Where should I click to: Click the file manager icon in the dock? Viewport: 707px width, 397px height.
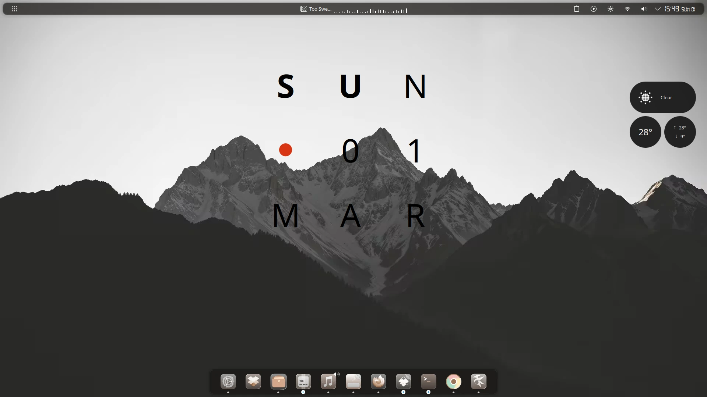[279, 382]
